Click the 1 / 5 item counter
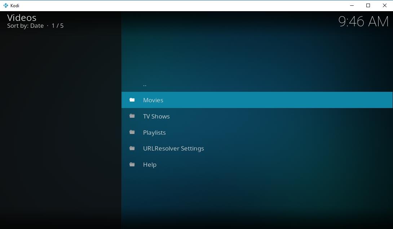This screenshot has width=393, height=229. pos(58,26)
